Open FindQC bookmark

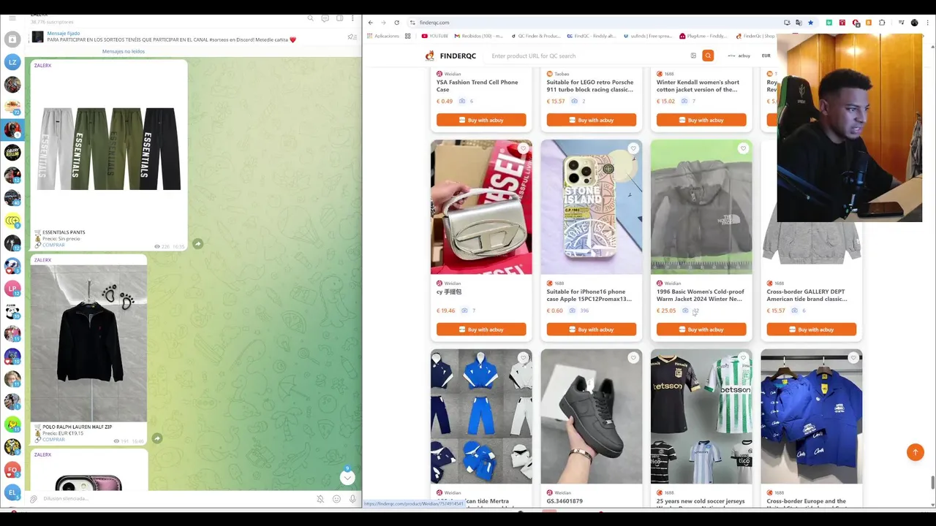[592, 36]
